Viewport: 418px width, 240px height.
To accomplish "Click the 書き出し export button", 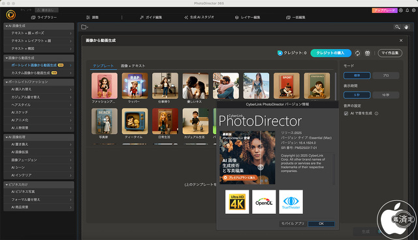I will (46, 10).
